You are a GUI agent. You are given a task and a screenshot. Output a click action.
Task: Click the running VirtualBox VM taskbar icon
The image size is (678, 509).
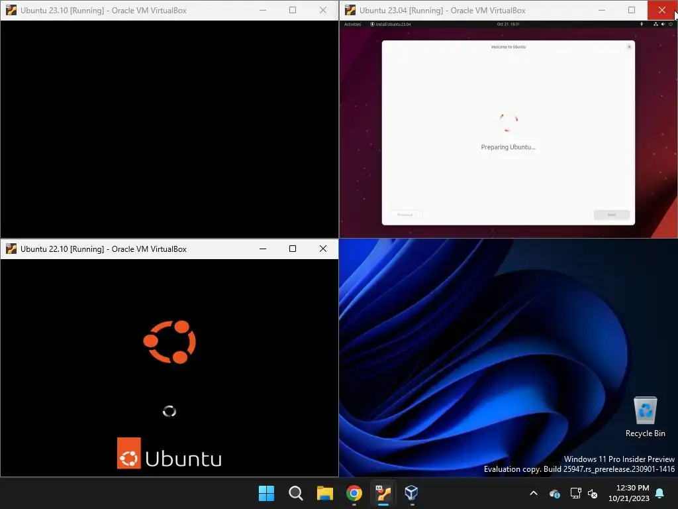383,493
